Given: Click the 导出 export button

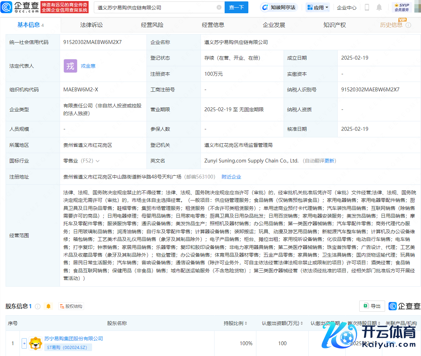Looking at the screenshot, I should [372, 306].
